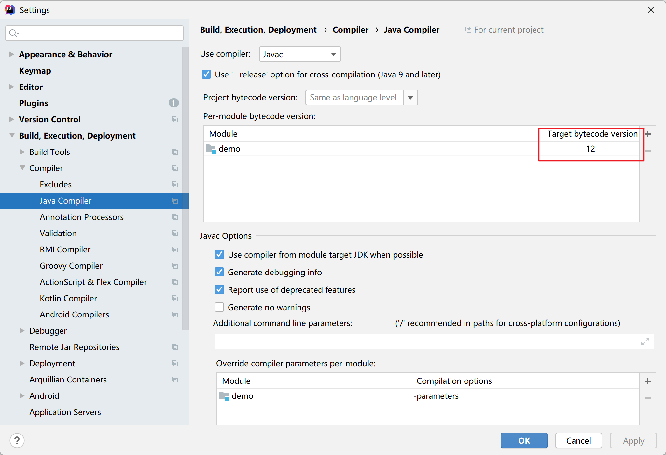Viewport: 666px width, 455px height.
Task: Remove the per-module bytecode version entry
Action: pyautogui.click(x=648, y=151)
